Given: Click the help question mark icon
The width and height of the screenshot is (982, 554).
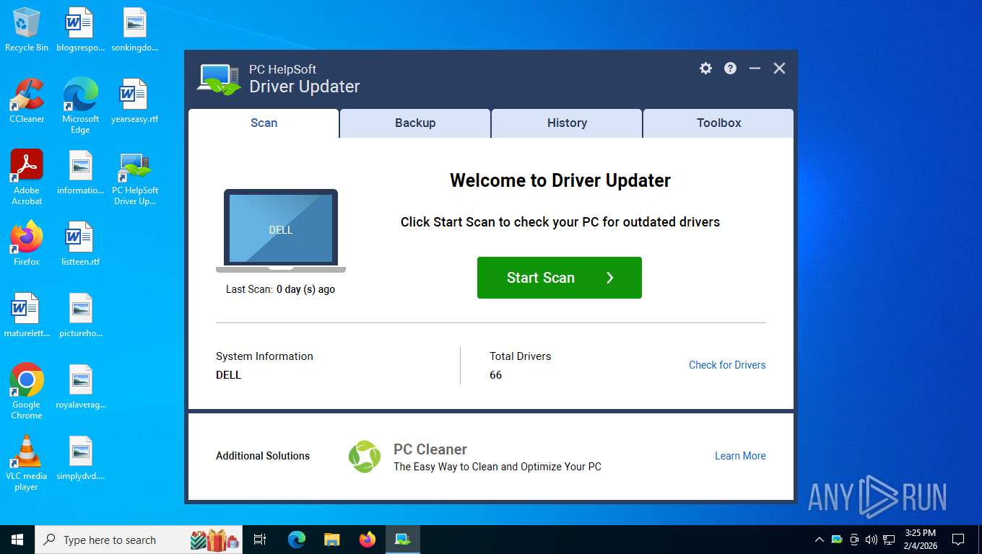Looking at the screenshot, I should tap(731, 68).
